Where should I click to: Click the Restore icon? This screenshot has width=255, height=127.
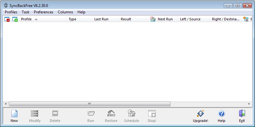point(111,113)
